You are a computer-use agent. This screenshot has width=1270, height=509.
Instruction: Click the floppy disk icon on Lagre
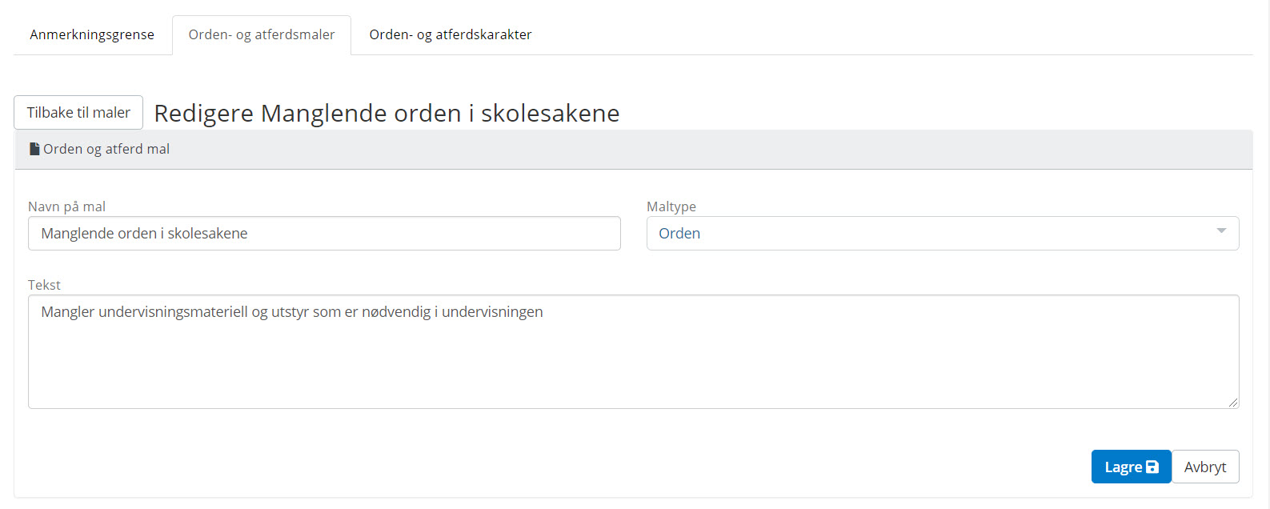click(1152, 467)
